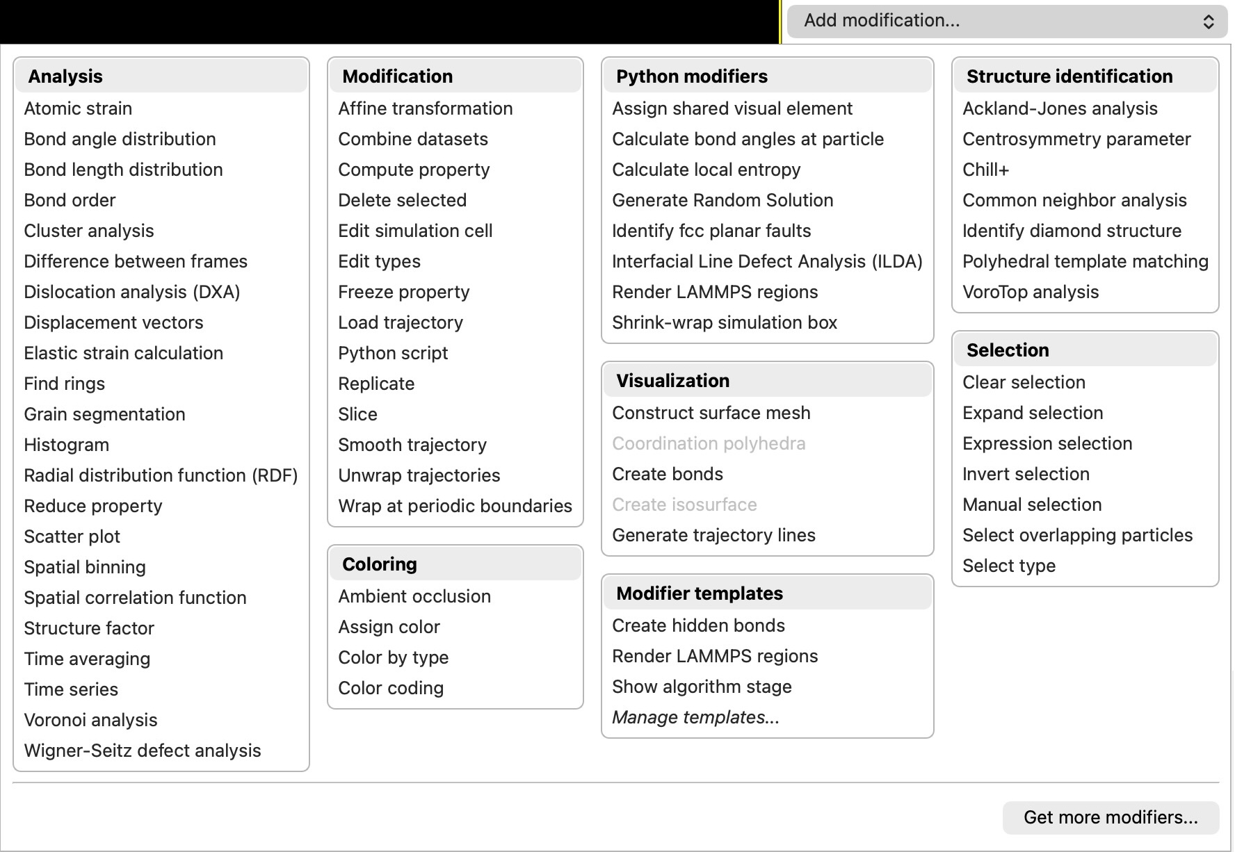
Task: Pick Wrap at periodic boundaries
Action: click(x=455, y=506)
